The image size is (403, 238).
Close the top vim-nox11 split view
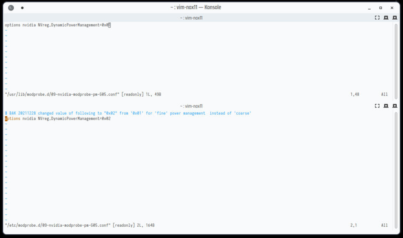pos(395,18)
